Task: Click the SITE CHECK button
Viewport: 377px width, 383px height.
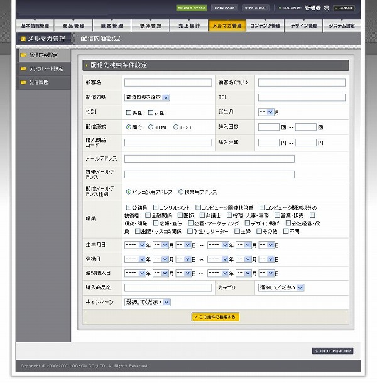Action: [256, 8]
